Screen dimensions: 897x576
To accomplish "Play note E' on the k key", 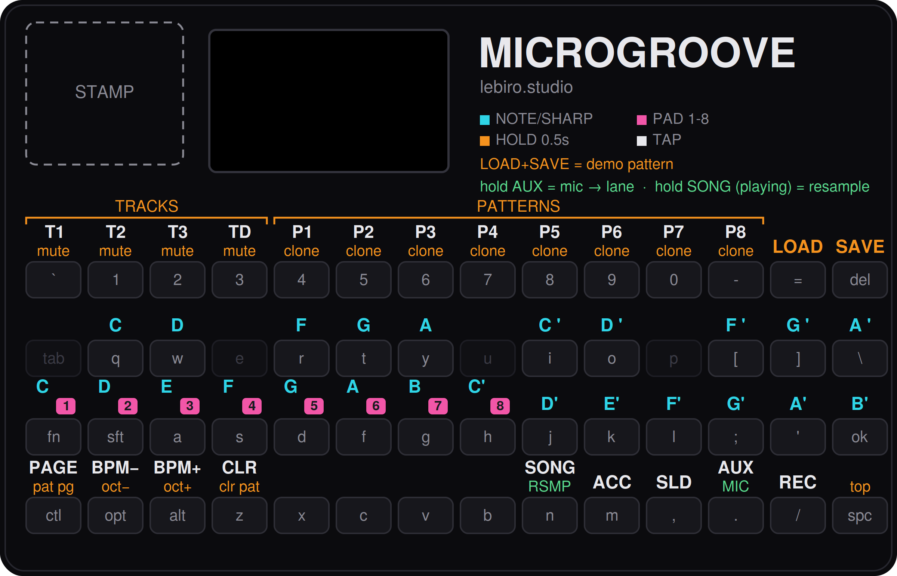I will tap(612, 437).
